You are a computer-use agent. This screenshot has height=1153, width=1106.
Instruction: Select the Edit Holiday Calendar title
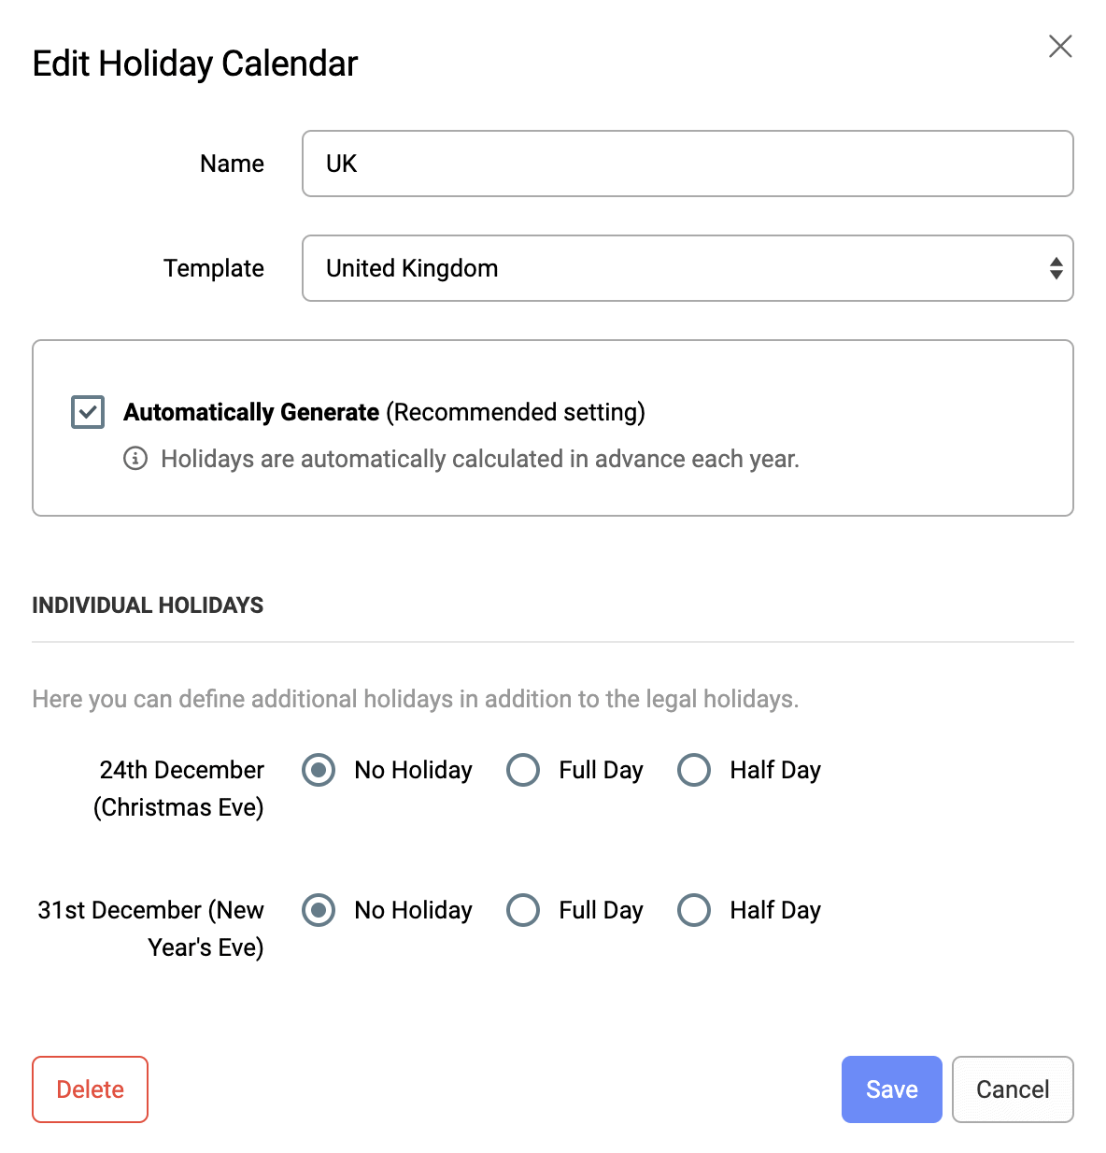tap(194, 64)
